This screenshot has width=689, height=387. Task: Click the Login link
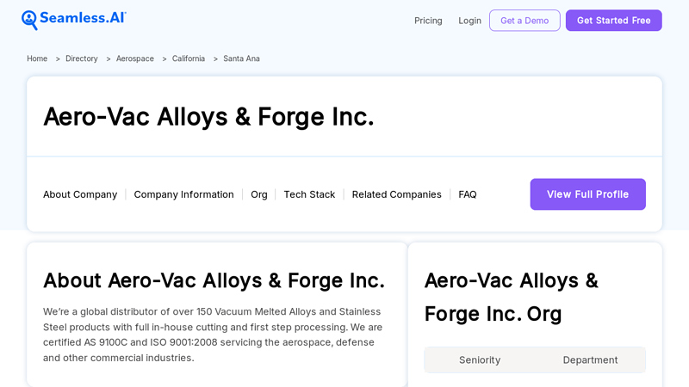(469, 21)
